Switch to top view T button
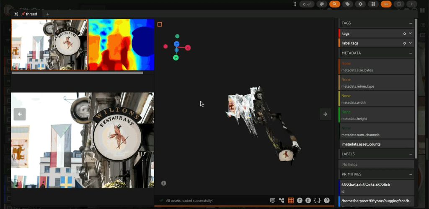Image resolution: width=429 pixels, height=209 pixels. click(300, 201)
